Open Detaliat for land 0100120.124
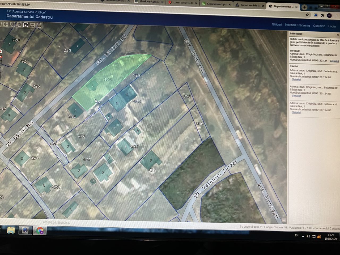This screenshot has height=255, width=340. pyautogui.click(x=334, y=61)
